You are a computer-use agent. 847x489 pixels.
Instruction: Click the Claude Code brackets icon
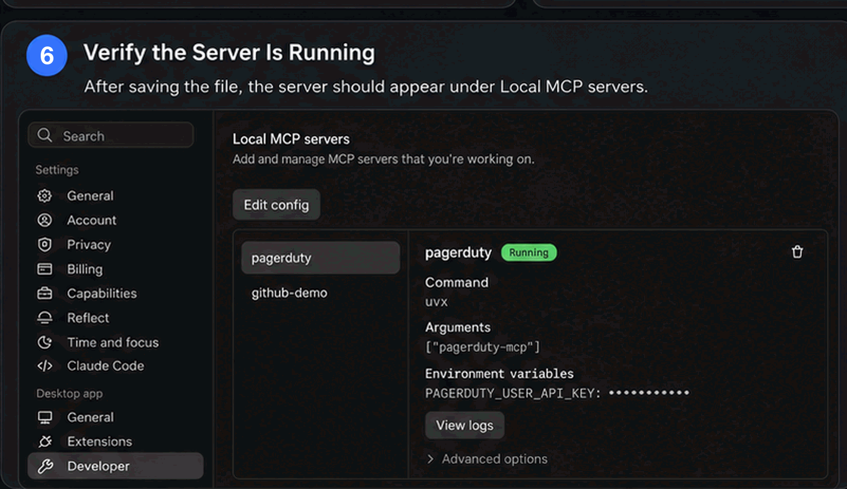[45, 366]
